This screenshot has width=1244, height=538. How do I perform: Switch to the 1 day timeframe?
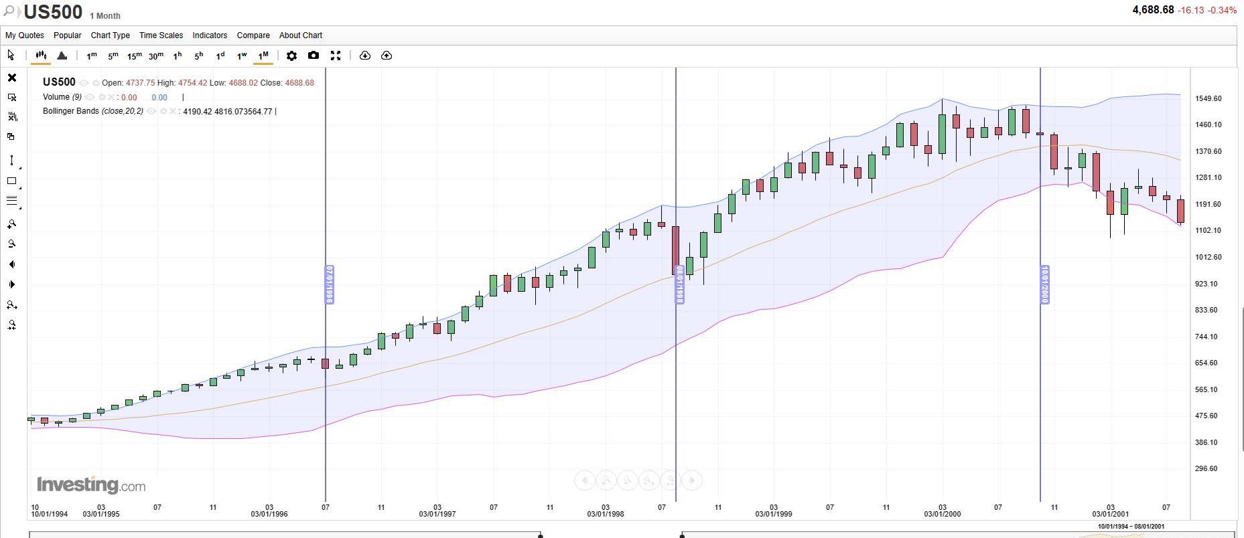(220, 56)
